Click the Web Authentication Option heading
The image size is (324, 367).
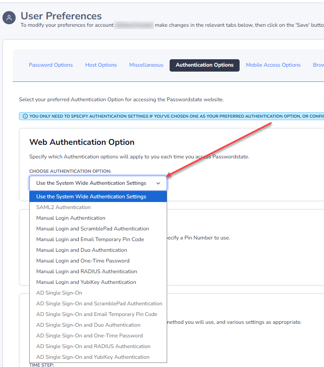pyautogui.click(x=82, y=142)
